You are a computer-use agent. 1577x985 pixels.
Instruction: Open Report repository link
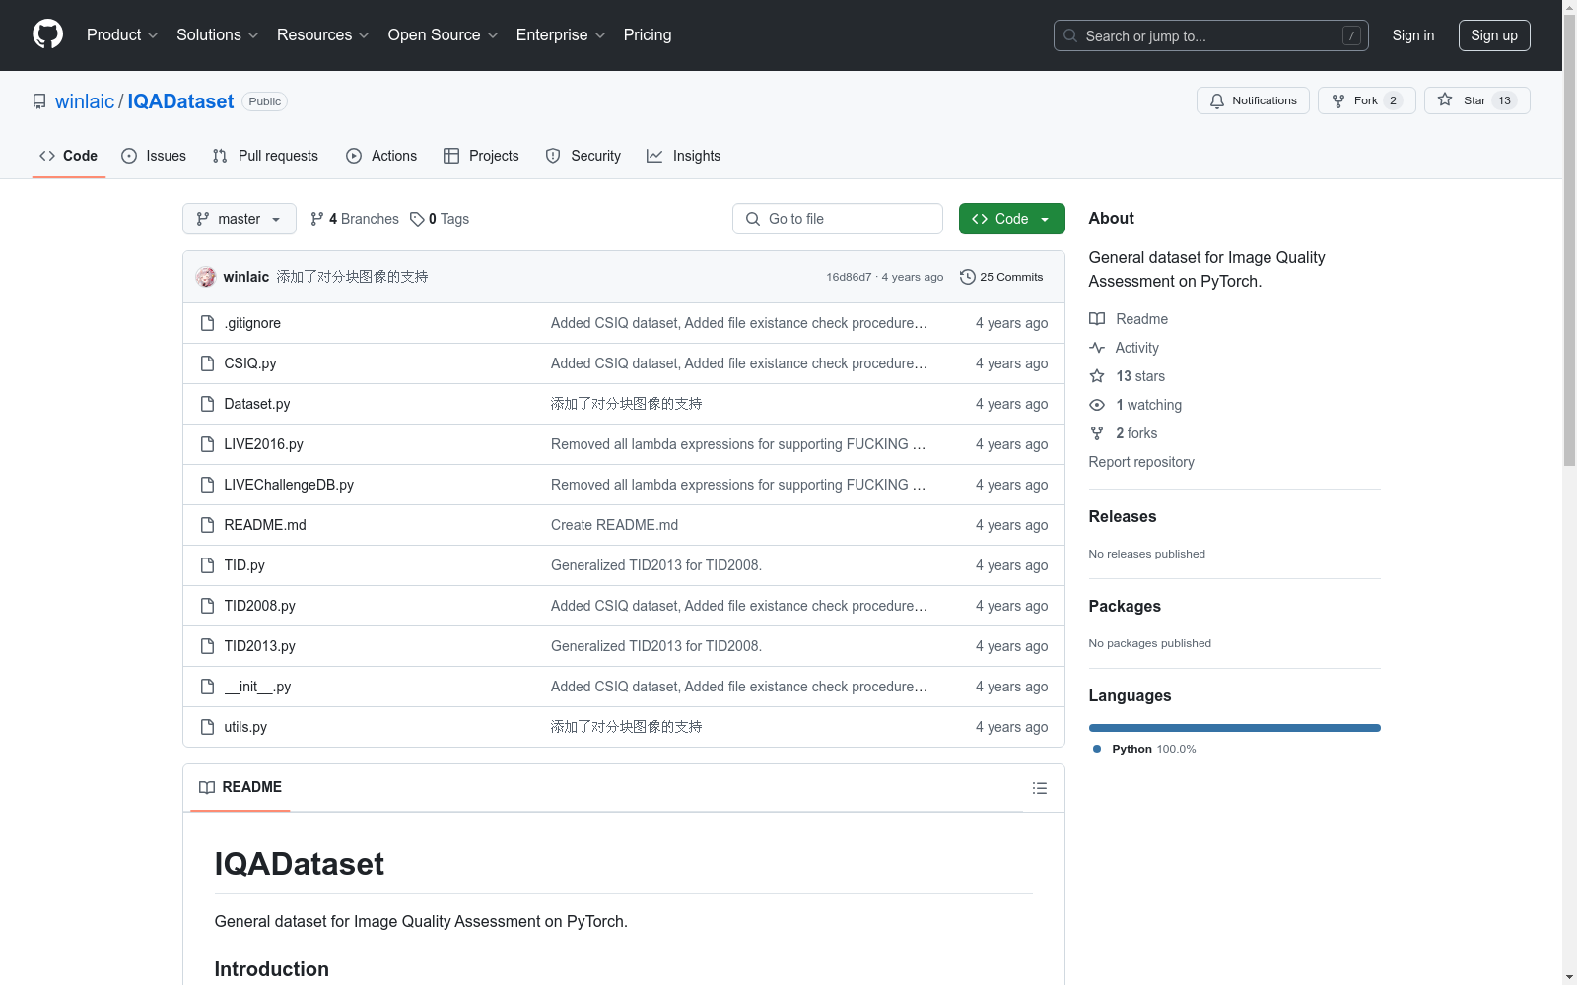pos(1141,462)
